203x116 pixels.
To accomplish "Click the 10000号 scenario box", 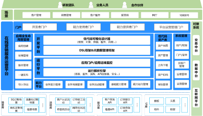I will tap(184, 15).
